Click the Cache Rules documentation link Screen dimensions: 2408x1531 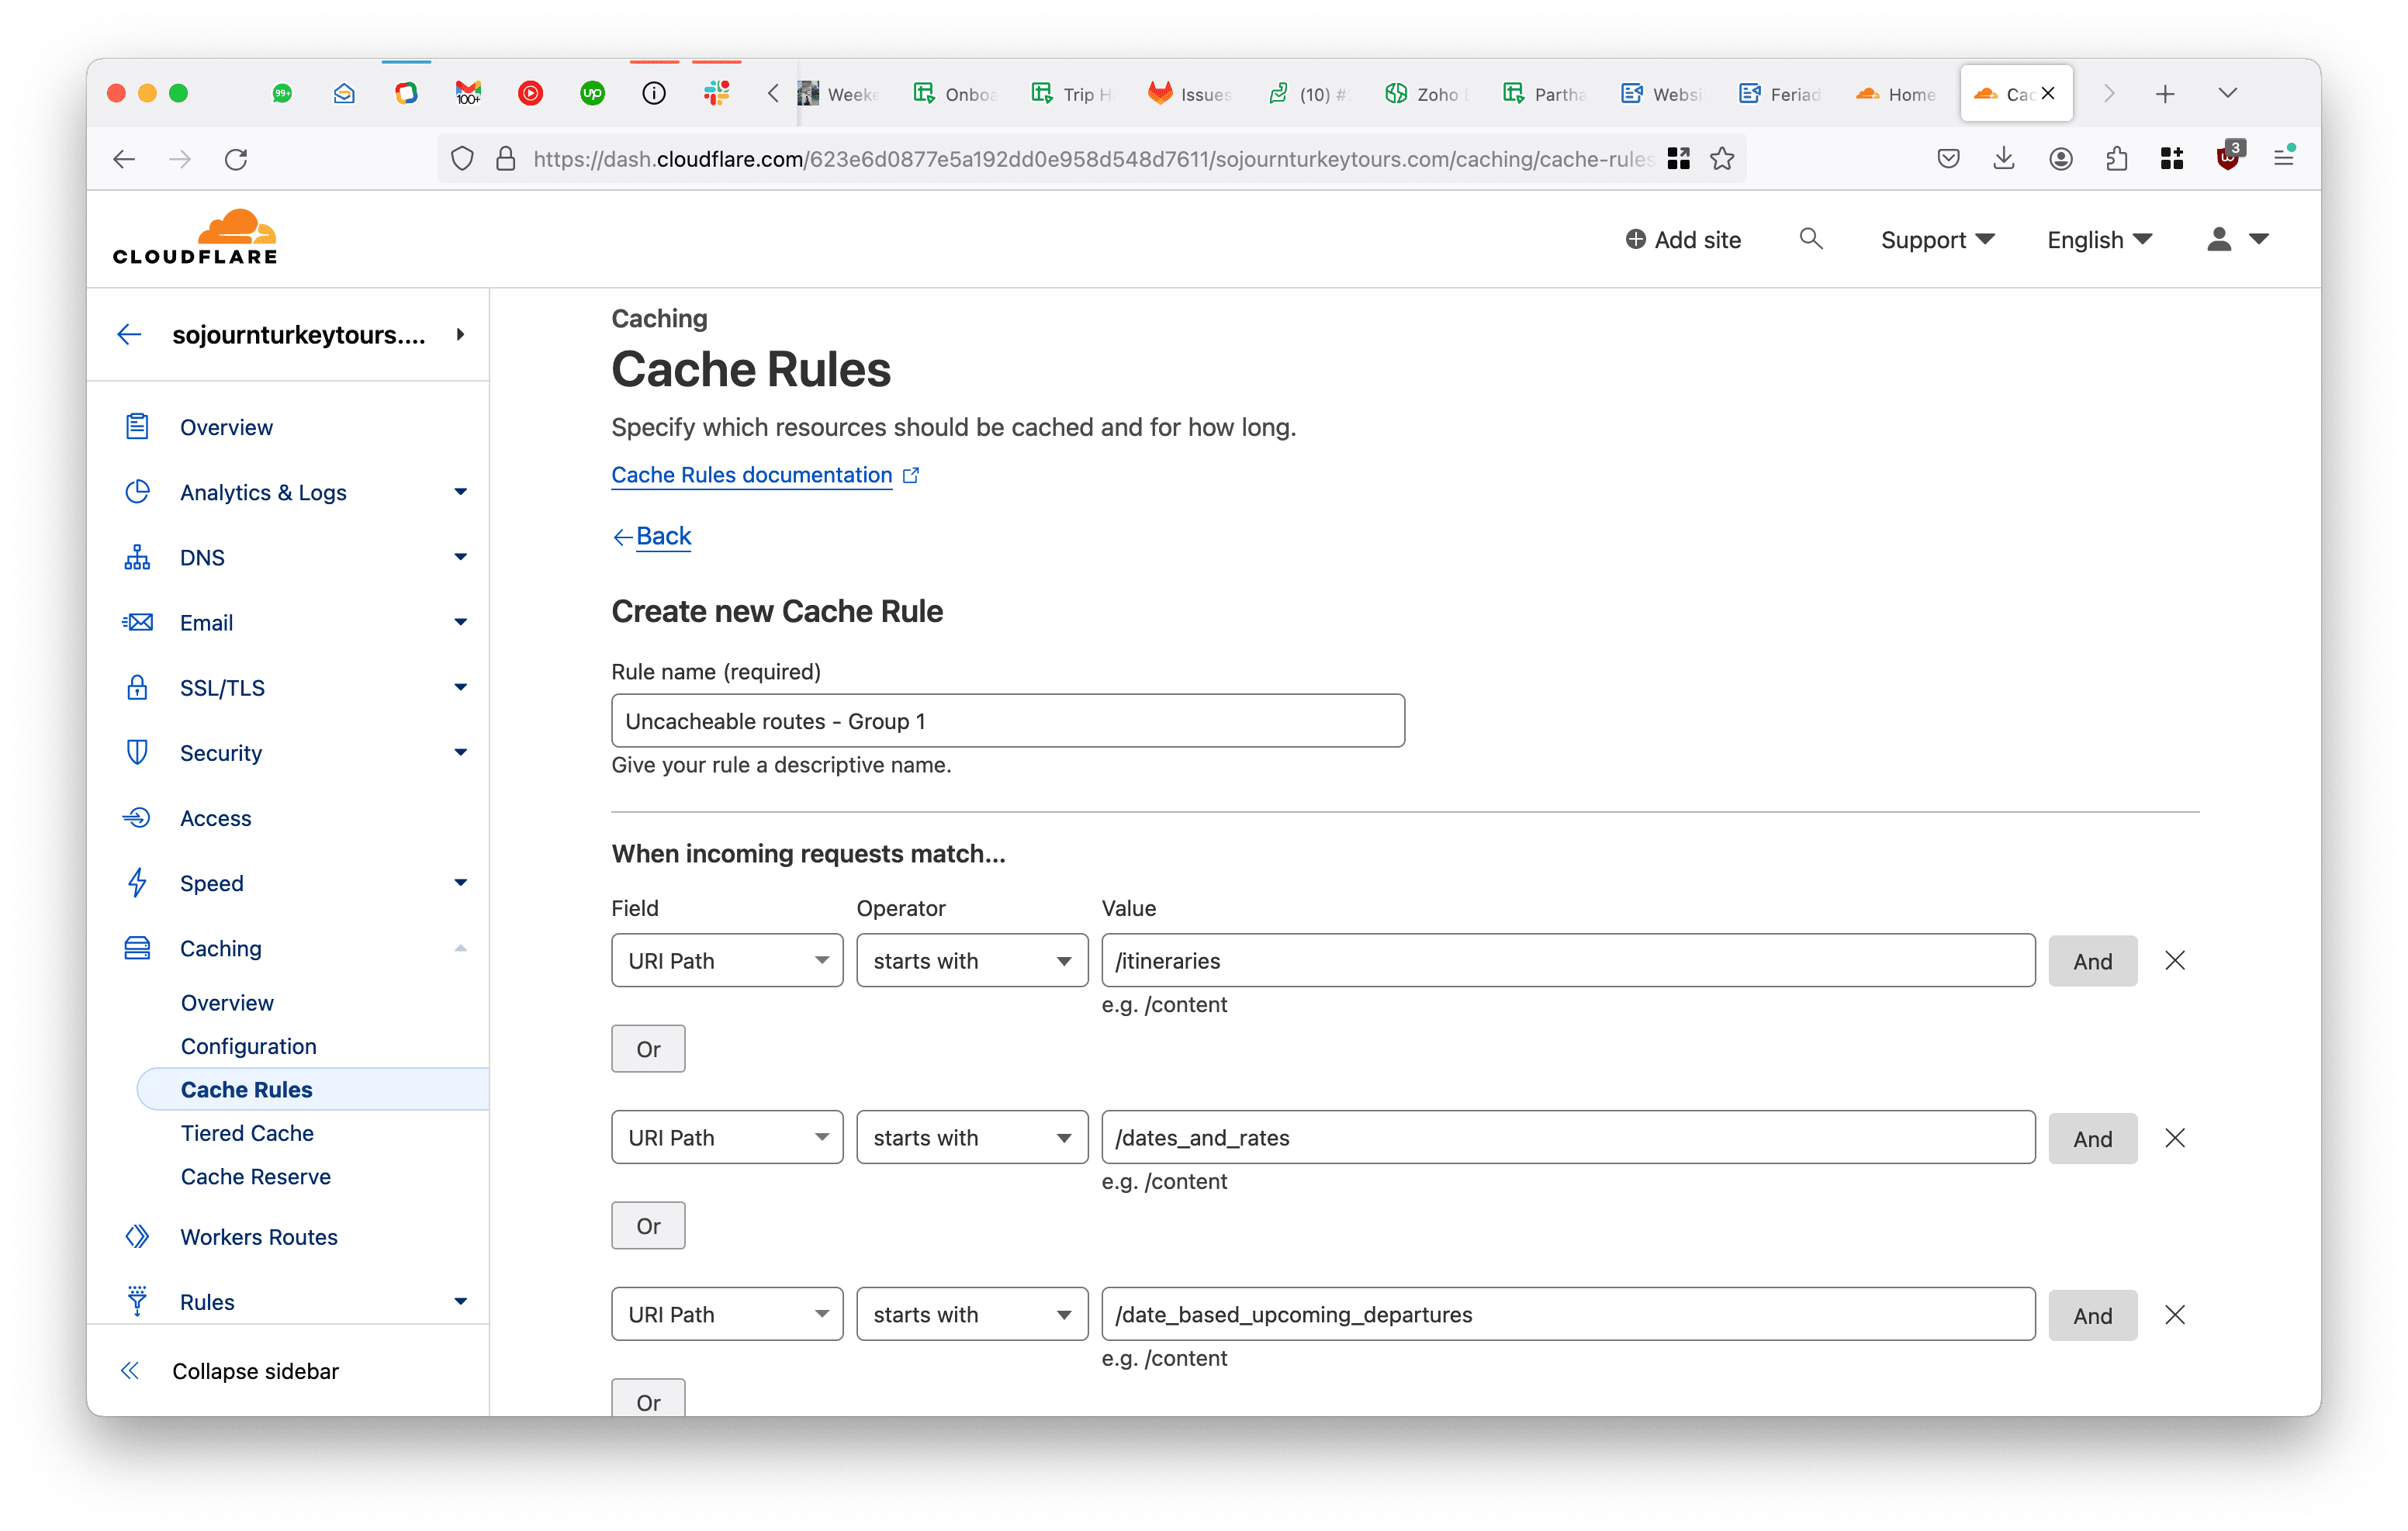[x=751, y=475]
